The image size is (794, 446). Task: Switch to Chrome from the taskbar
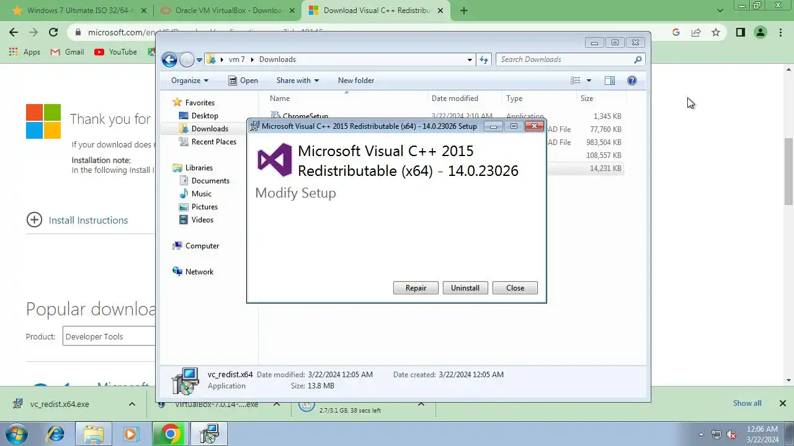pos(171,434)
